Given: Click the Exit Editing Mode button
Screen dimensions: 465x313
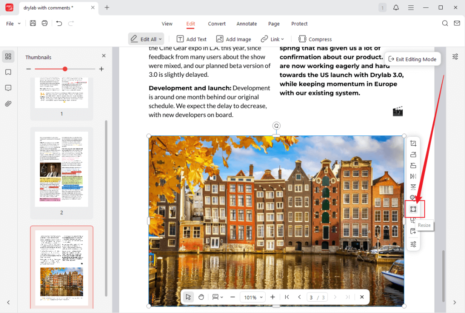Looking at the screenshot, I should (412, 59).
